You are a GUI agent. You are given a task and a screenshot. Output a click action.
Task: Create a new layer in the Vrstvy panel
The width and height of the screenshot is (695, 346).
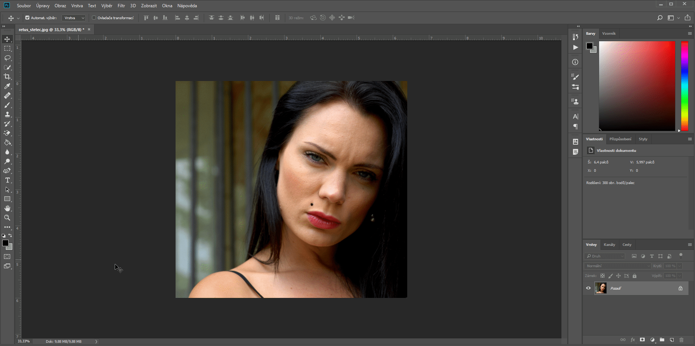tap(672, 340)
